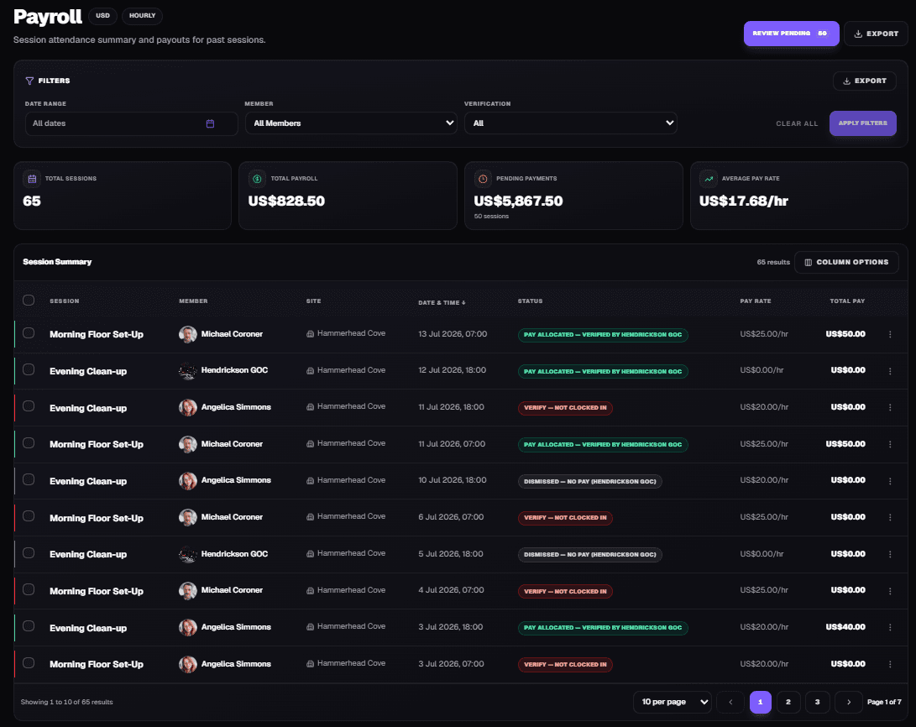Click Michael Coroner avatar on 13 Jul row

tap(187, 335)
